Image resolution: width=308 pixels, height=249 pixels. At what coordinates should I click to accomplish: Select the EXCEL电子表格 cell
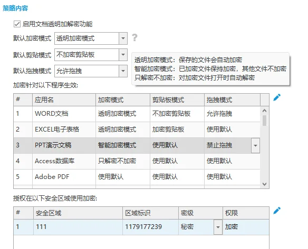tap(64, 130)
